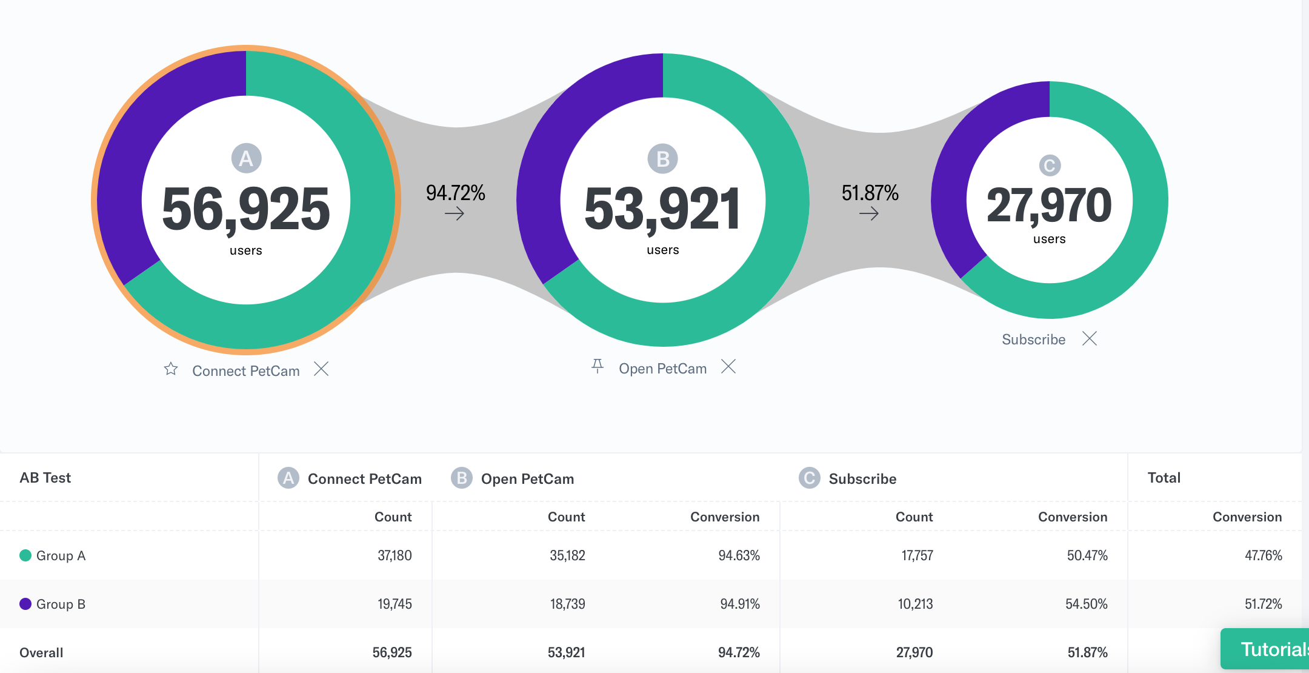Select the Overall row in the table

click(41, 652)
